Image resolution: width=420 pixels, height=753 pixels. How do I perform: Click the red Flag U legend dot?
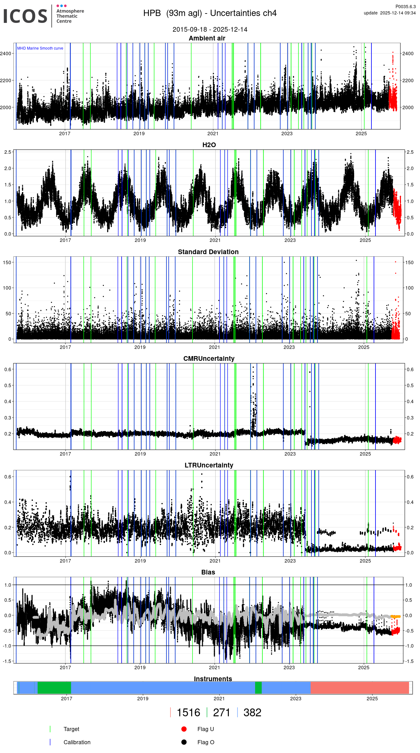click(184, 729)
